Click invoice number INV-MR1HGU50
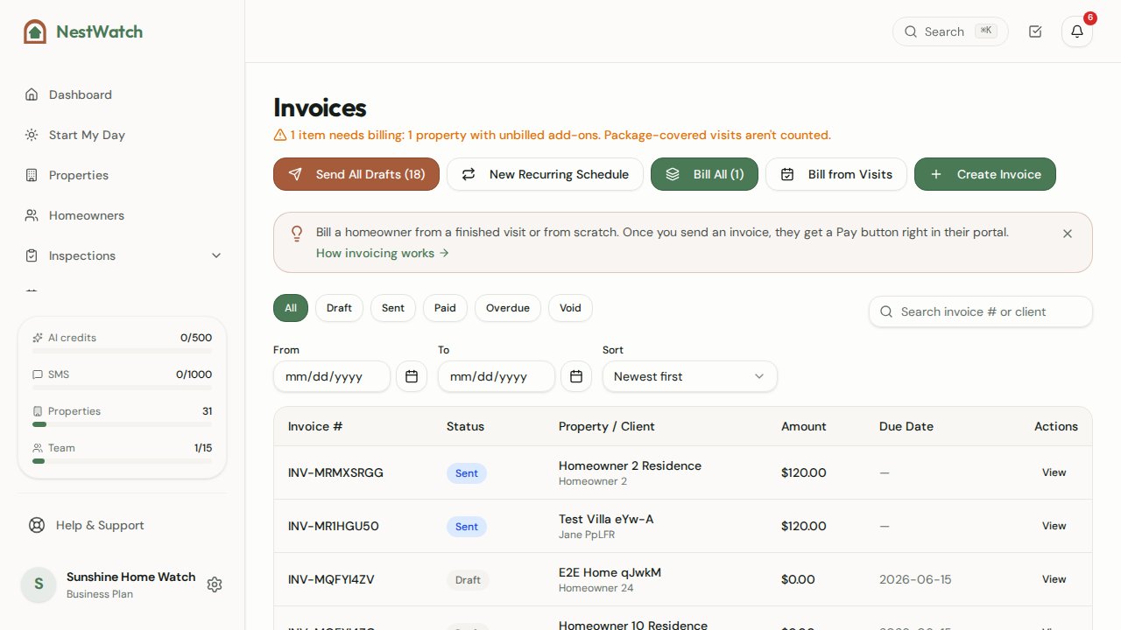Screen dimensions: 1121x630 click(334, 526)
